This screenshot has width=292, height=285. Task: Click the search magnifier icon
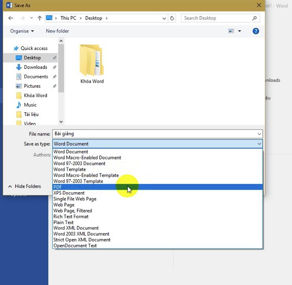254,18
